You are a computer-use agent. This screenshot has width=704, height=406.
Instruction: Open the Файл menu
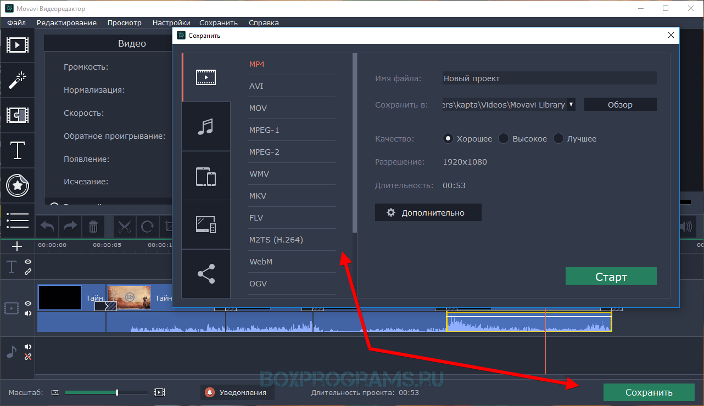point(16,22)
